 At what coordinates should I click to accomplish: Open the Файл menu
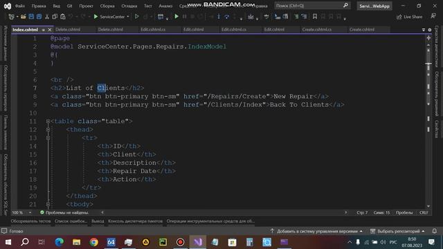coord(20,6)
